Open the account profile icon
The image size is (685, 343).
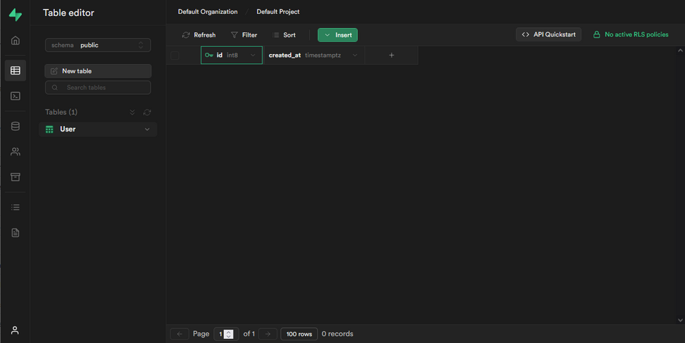pyautogui.click(x=15, y=330)
